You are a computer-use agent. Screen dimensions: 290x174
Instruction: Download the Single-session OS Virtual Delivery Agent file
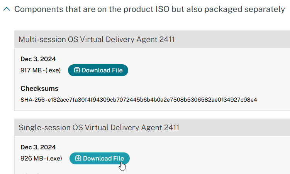[x=100, y=158]
